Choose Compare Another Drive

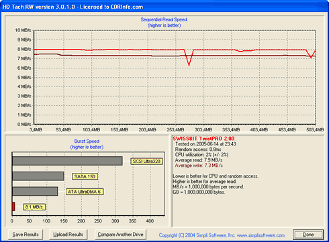click(x=120, y=235)
